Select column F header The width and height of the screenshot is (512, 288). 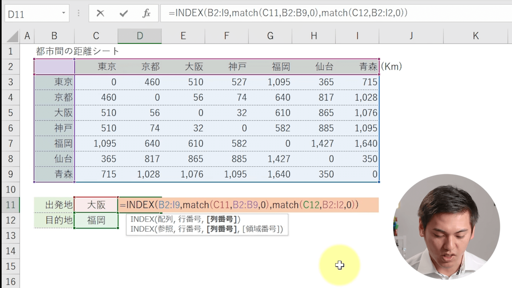coord(227,36)
